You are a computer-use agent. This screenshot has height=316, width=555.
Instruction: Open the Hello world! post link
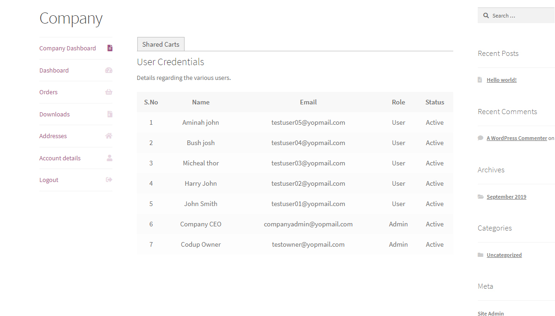coord(501,79)
